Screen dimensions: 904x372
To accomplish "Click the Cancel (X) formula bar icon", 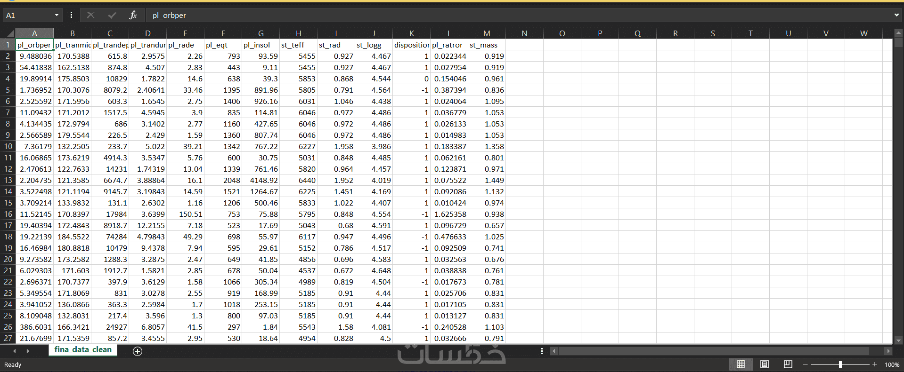I will (x=91, y=15).
